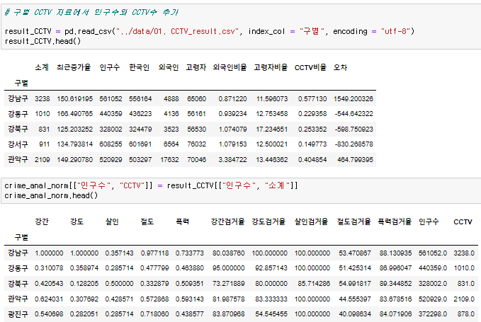Select the 오차 column header
The height and width of the screenshot is (322, 481).
340,67
